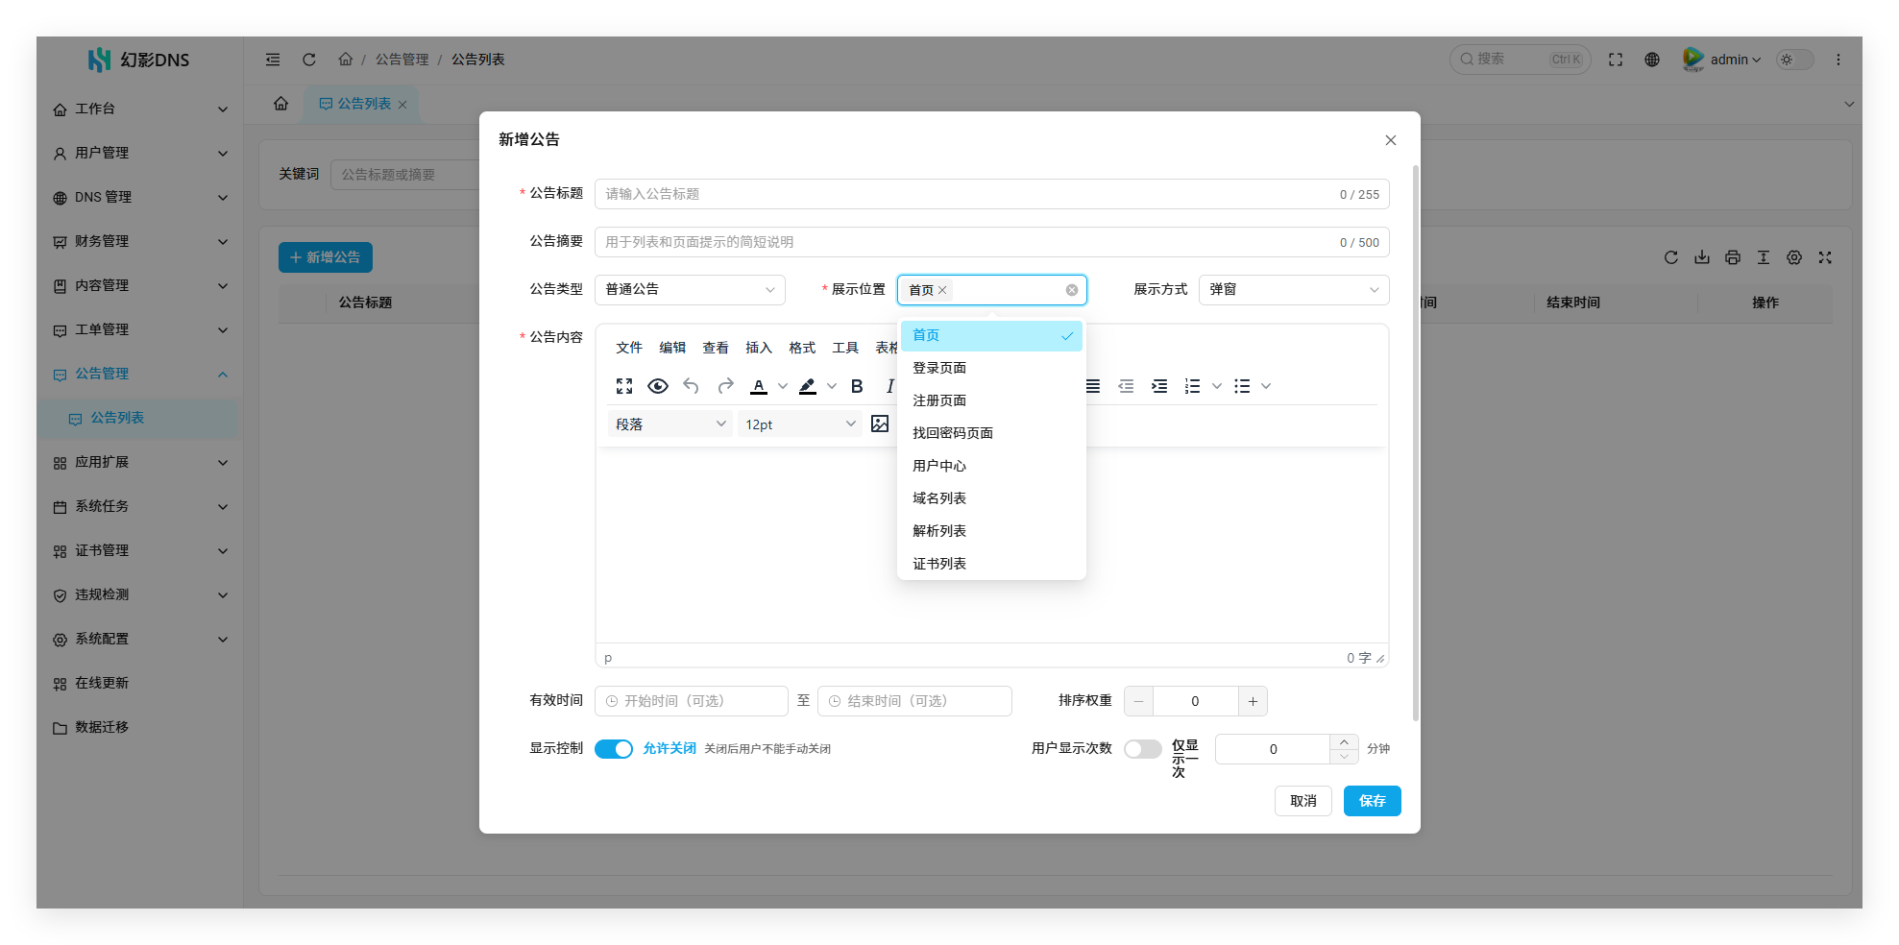Open language globe icon in header
Screen dimensions: 1899x945
coord(1652,60)
